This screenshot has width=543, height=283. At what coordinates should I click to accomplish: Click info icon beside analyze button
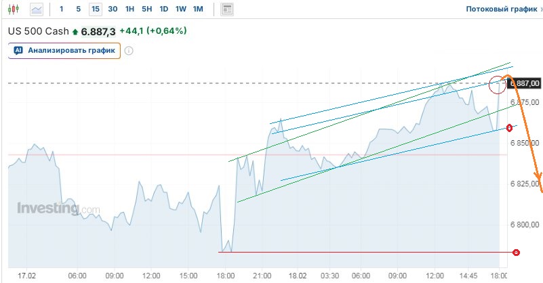129,50
